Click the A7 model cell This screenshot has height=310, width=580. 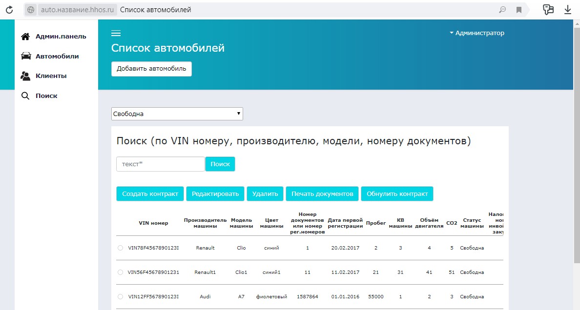point(241,297)
